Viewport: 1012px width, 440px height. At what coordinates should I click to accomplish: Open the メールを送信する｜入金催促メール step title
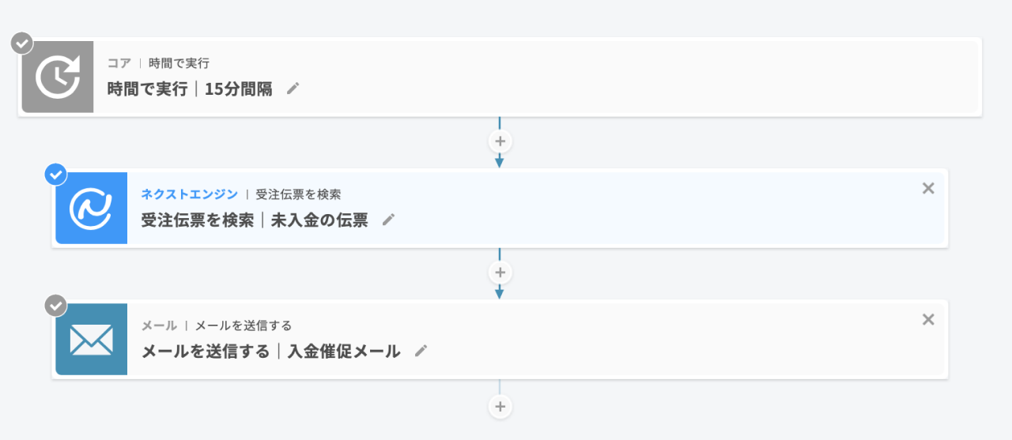point(270,352)
